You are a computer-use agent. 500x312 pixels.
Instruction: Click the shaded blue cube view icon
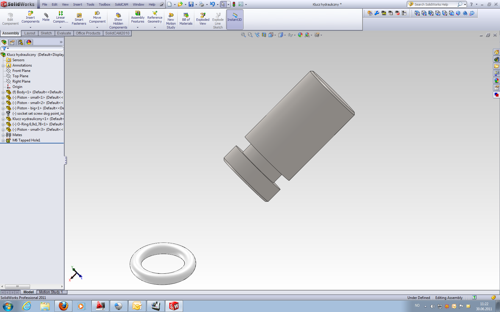(458, 13)
